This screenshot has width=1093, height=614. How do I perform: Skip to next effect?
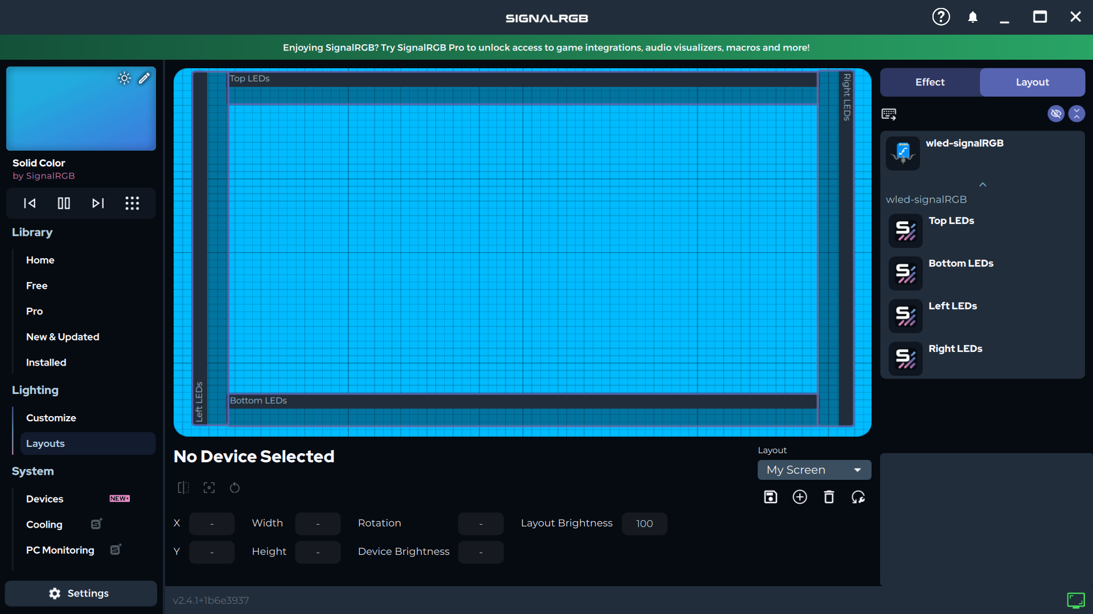click(x=98, y=203)
